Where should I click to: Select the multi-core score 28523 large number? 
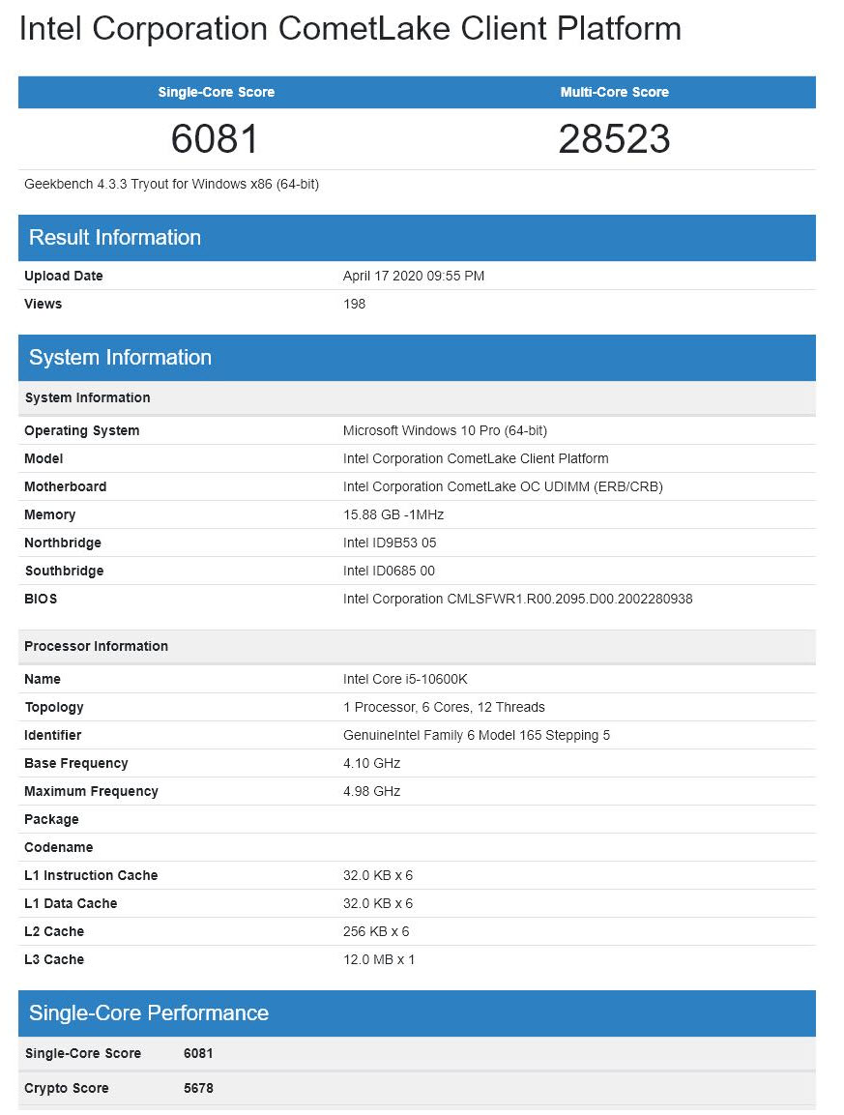pyautogui.click(x=614, y=138)
